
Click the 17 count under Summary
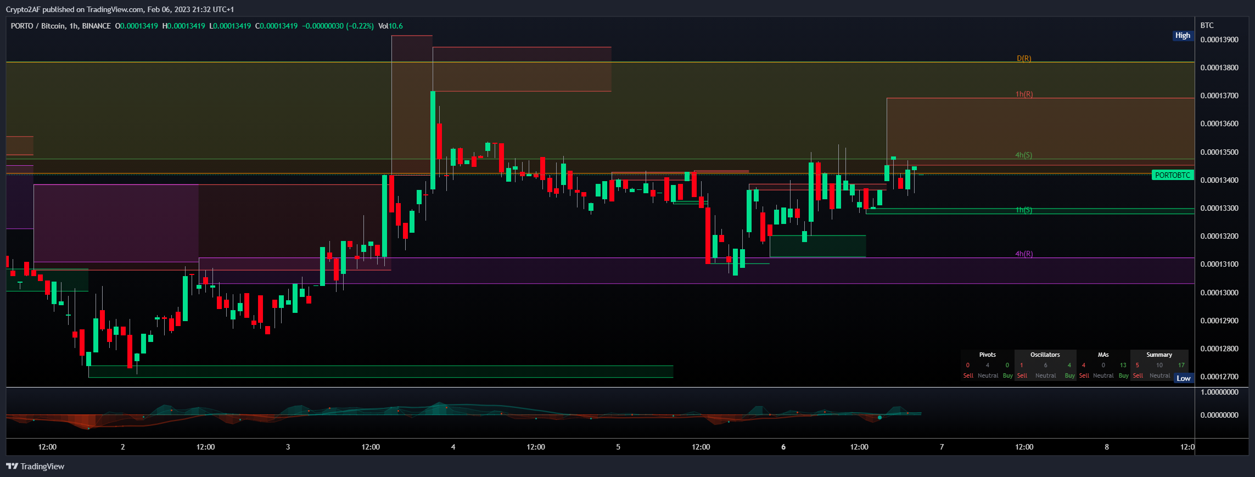point(1181,365)
